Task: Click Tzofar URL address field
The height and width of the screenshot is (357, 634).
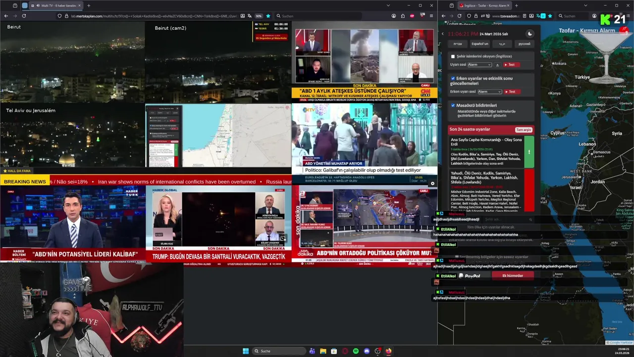Action: click(x=510, y=16)
